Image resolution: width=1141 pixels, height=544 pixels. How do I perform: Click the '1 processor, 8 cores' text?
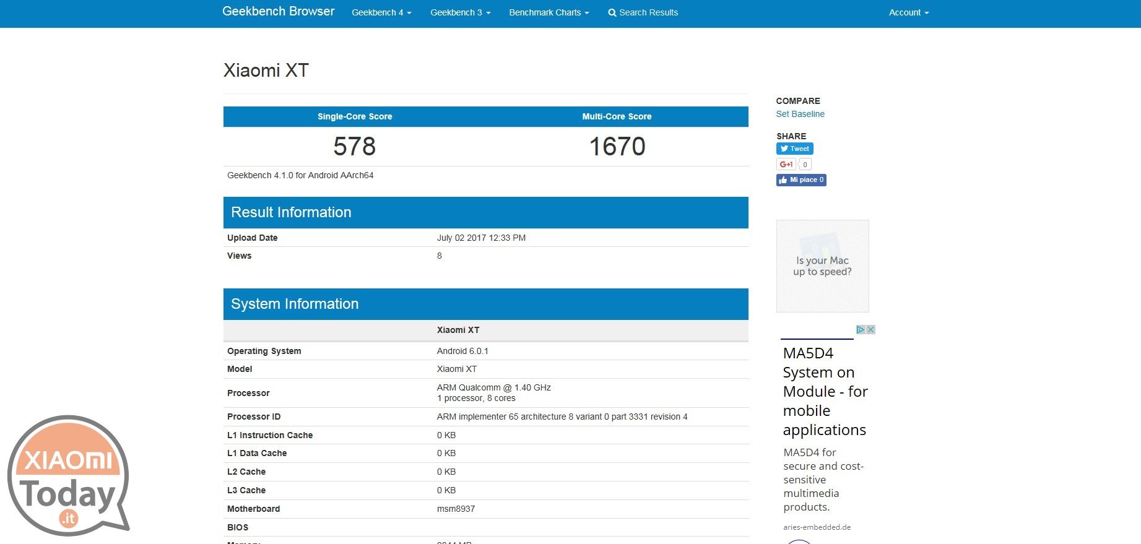476,398
